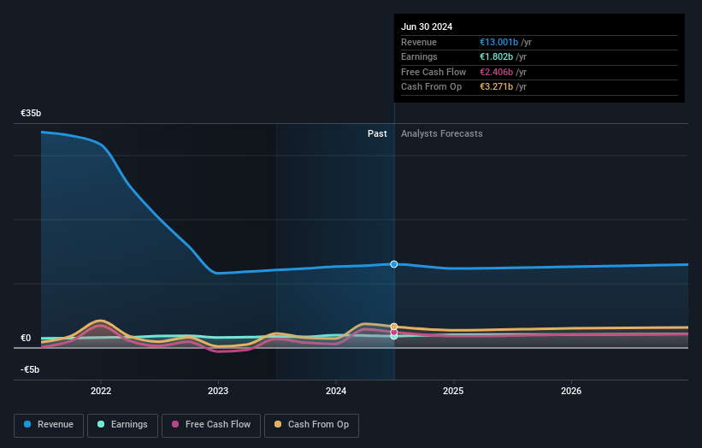Click the 2023 x-axis label
This screenshot has width=702, height=448.
pos(218,391)
